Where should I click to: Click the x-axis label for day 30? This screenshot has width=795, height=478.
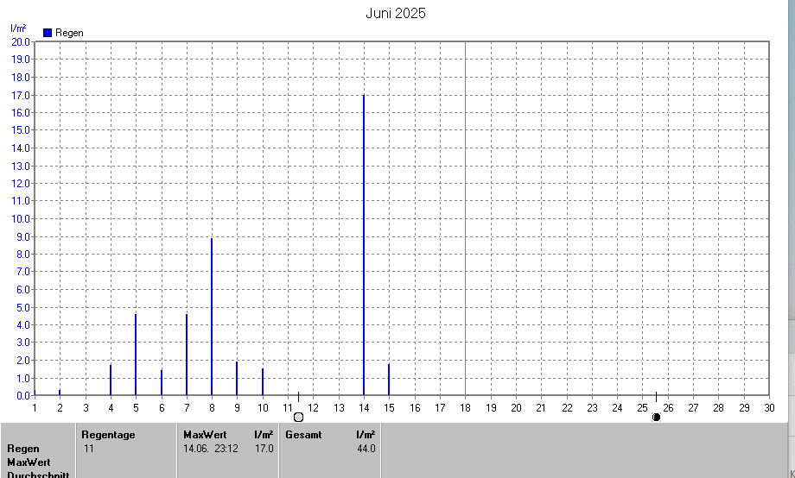pos(769,408)
